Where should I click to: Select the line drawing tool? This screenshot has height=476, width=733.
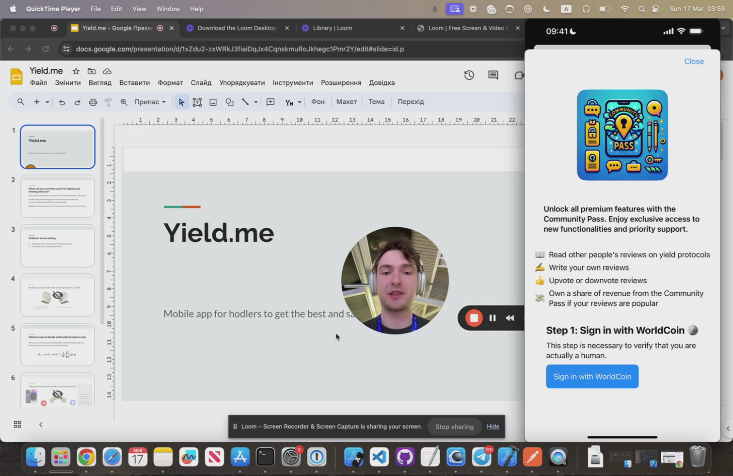pos(245,102)
